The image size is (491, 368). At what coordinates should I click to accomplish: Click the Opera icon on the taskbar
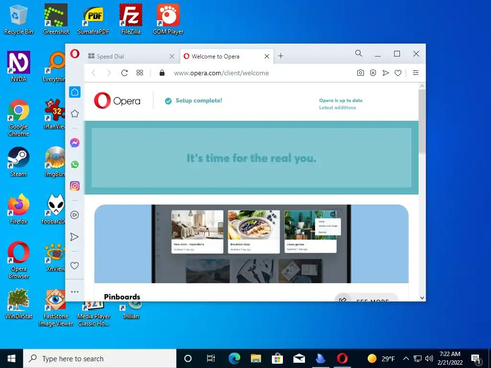tap(342, 358)
